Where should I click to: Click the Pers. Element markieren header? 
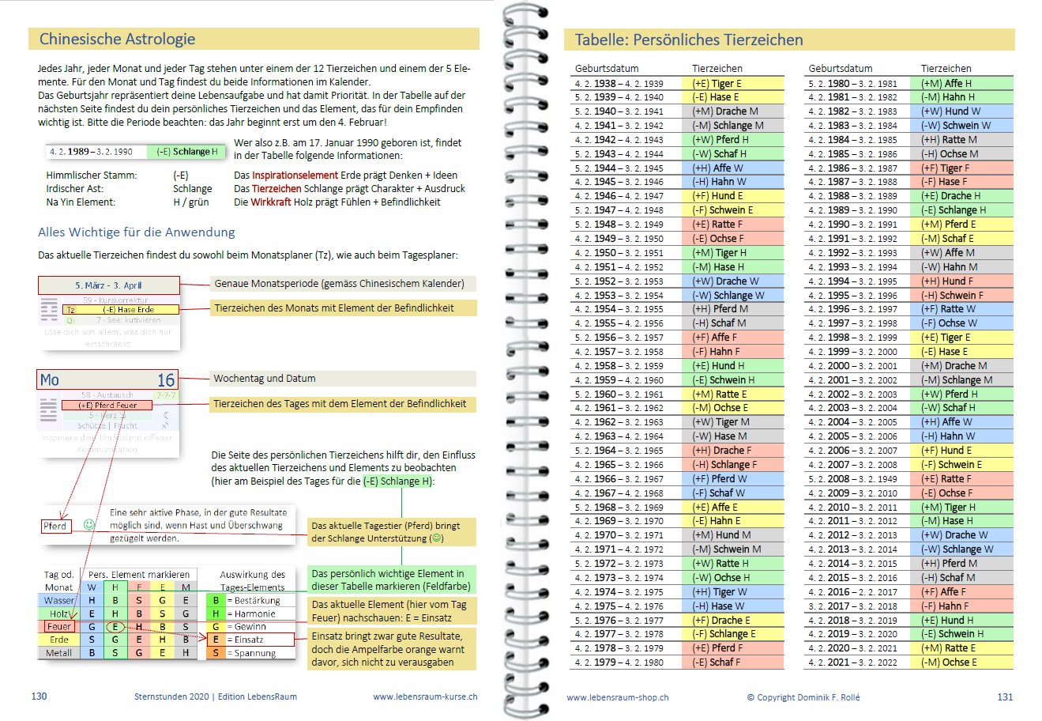tap(139, 575)
